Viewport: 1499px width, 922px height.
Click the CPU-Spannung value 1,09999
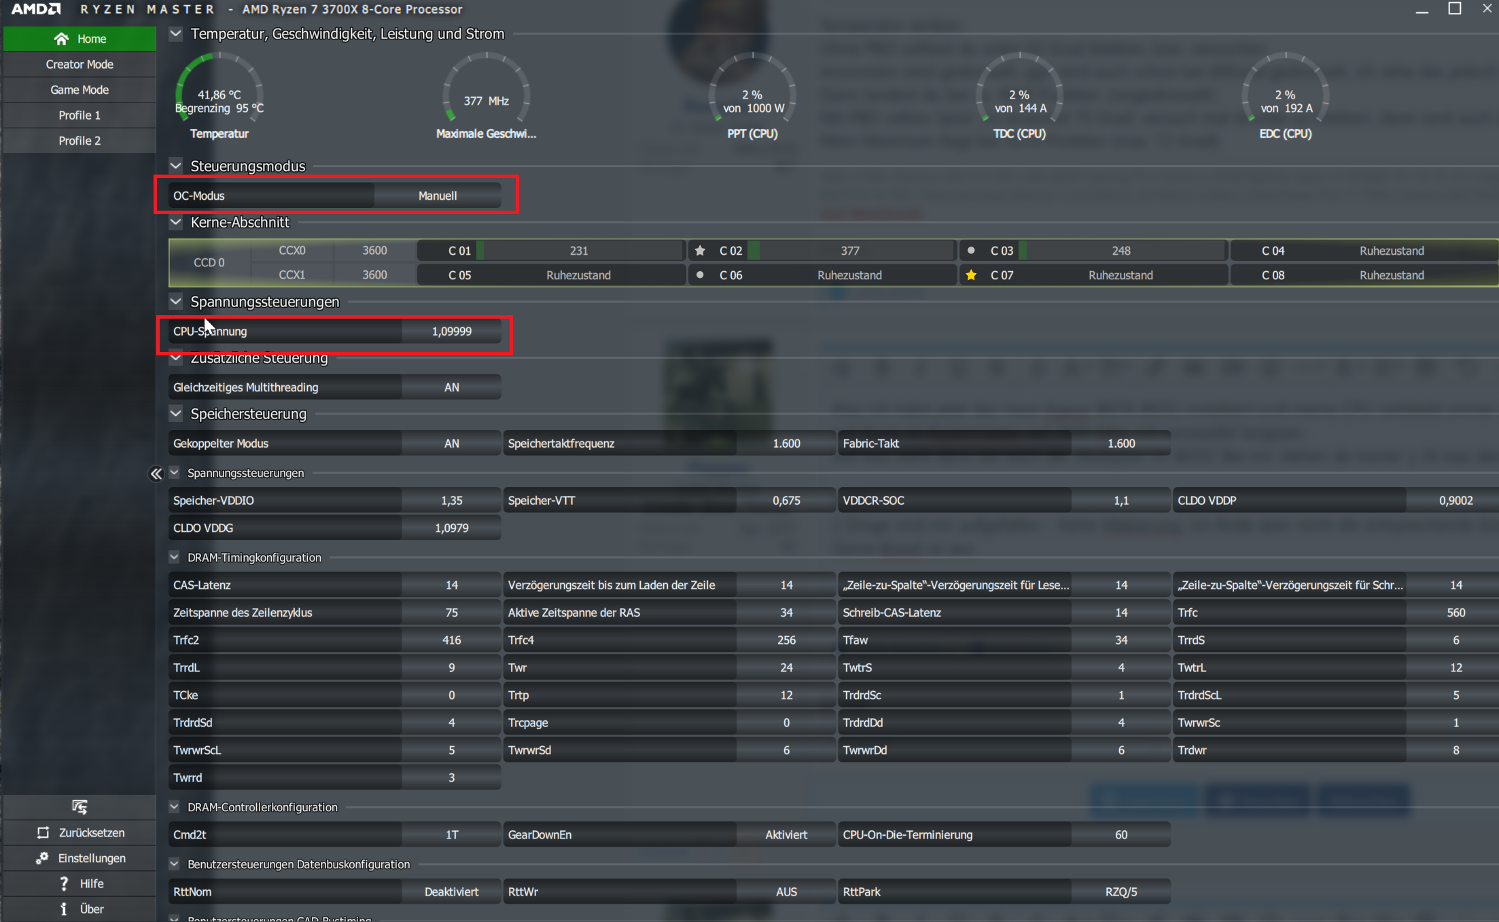(x=451, y=332)
